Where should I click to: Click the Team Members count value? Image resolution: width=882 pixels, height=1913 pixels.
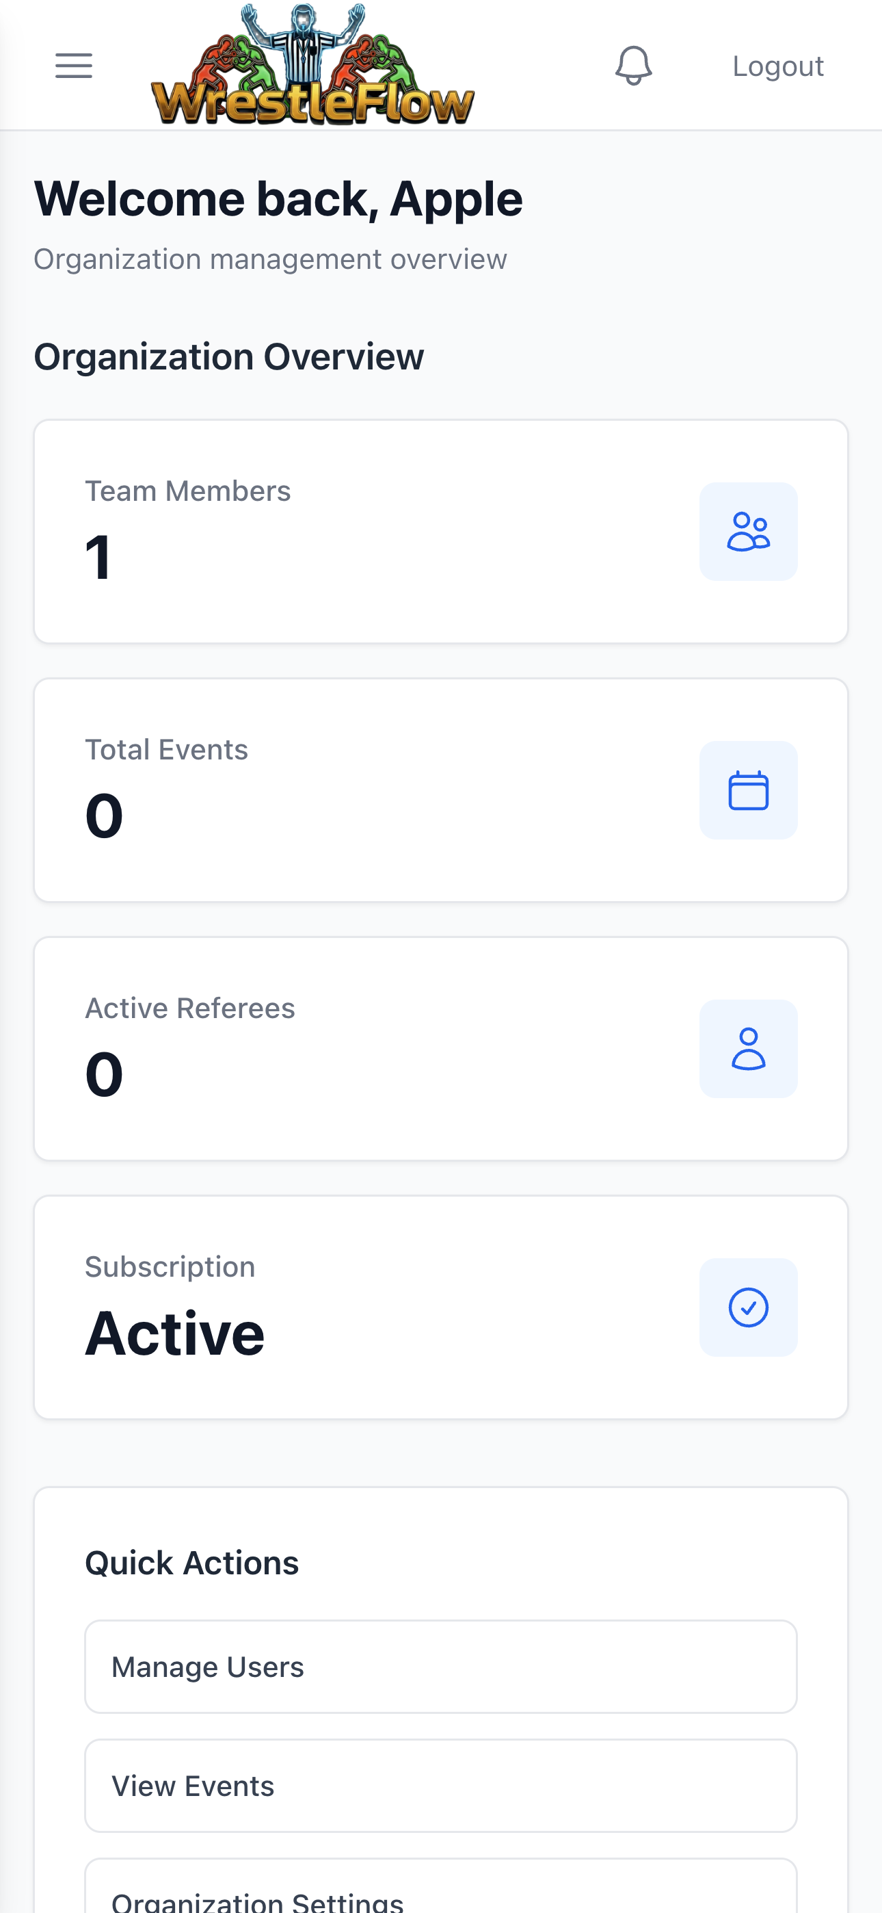(98, 557)
